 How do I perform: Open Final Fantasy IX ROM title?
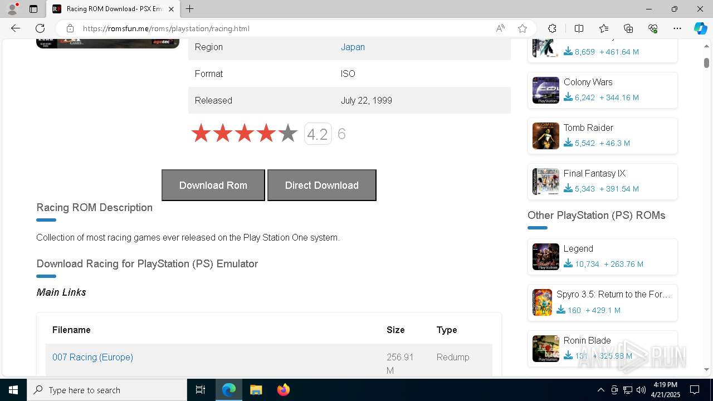click(594, 173)
